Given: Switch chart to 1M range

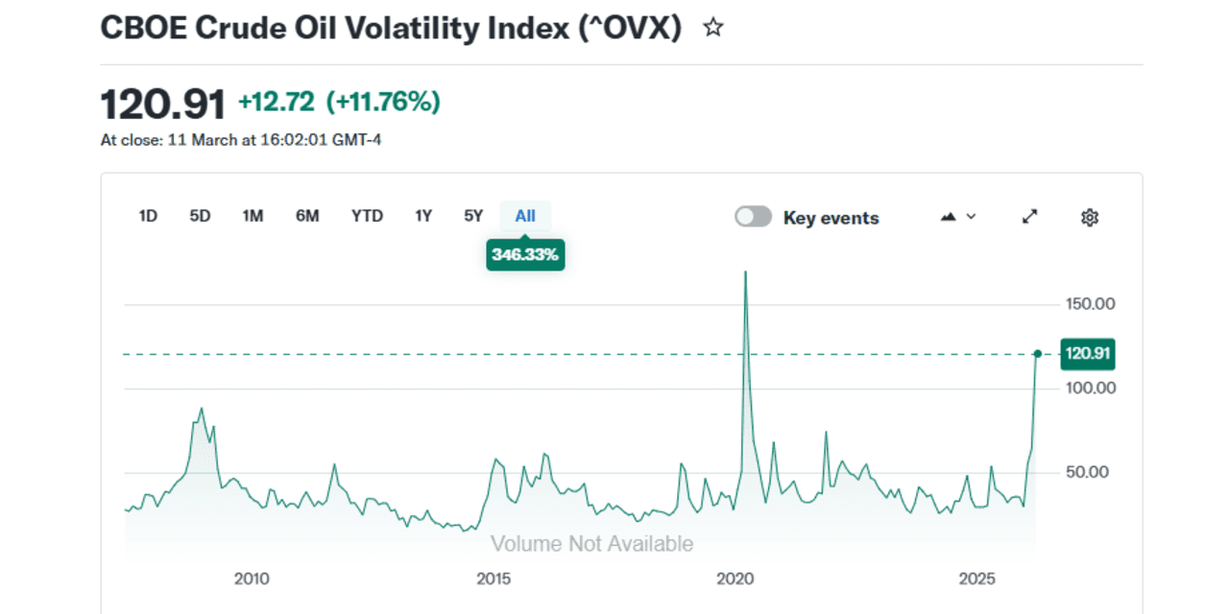Looking at the screenshot, I should click(x=253, y=216).
